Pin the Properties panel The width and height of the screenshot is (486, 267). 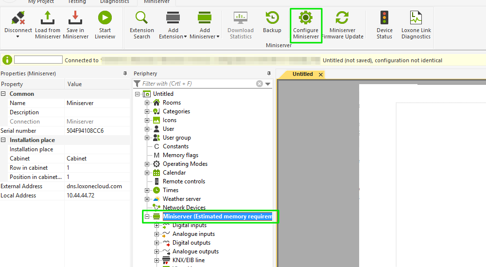tap(125, 73)
